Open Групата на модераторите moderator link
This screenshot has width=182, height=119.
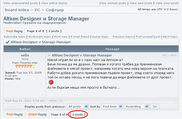44,23
